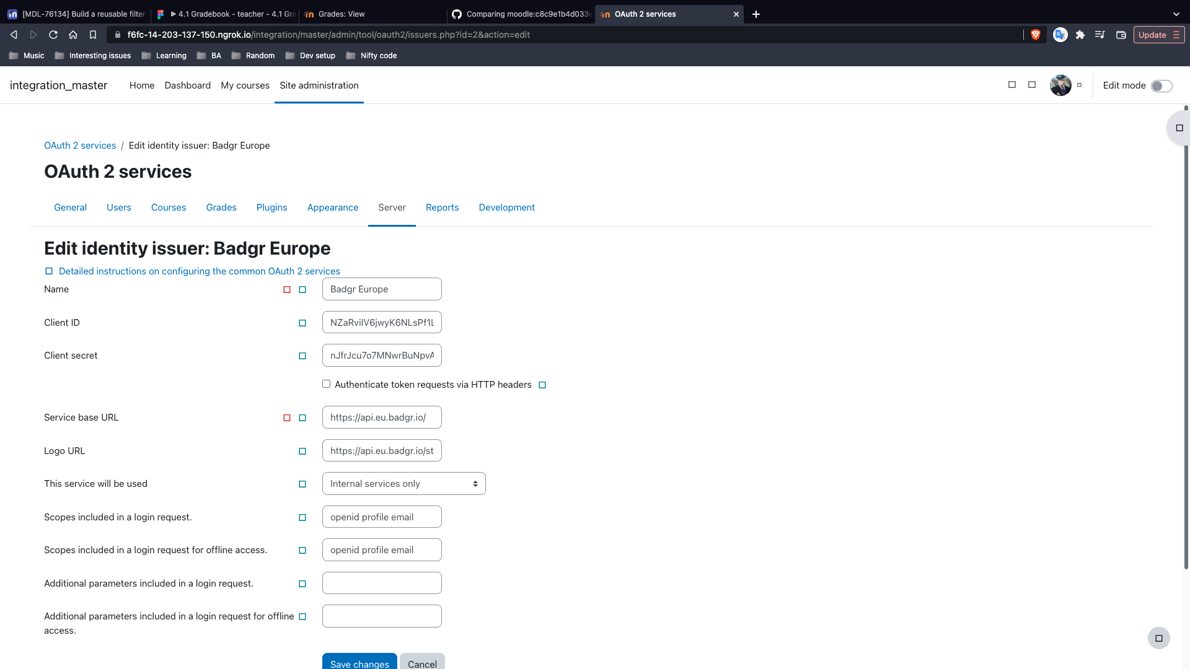
Task: Click required marker beside Service base URL
Action: pyautogui.click(x=287, y=418)
